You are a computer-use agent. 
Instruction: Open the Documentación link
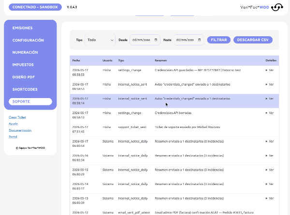tap(20, 130)
